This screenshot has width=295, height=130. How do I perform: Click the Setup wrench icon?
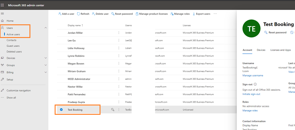click(x=3, y=79)
